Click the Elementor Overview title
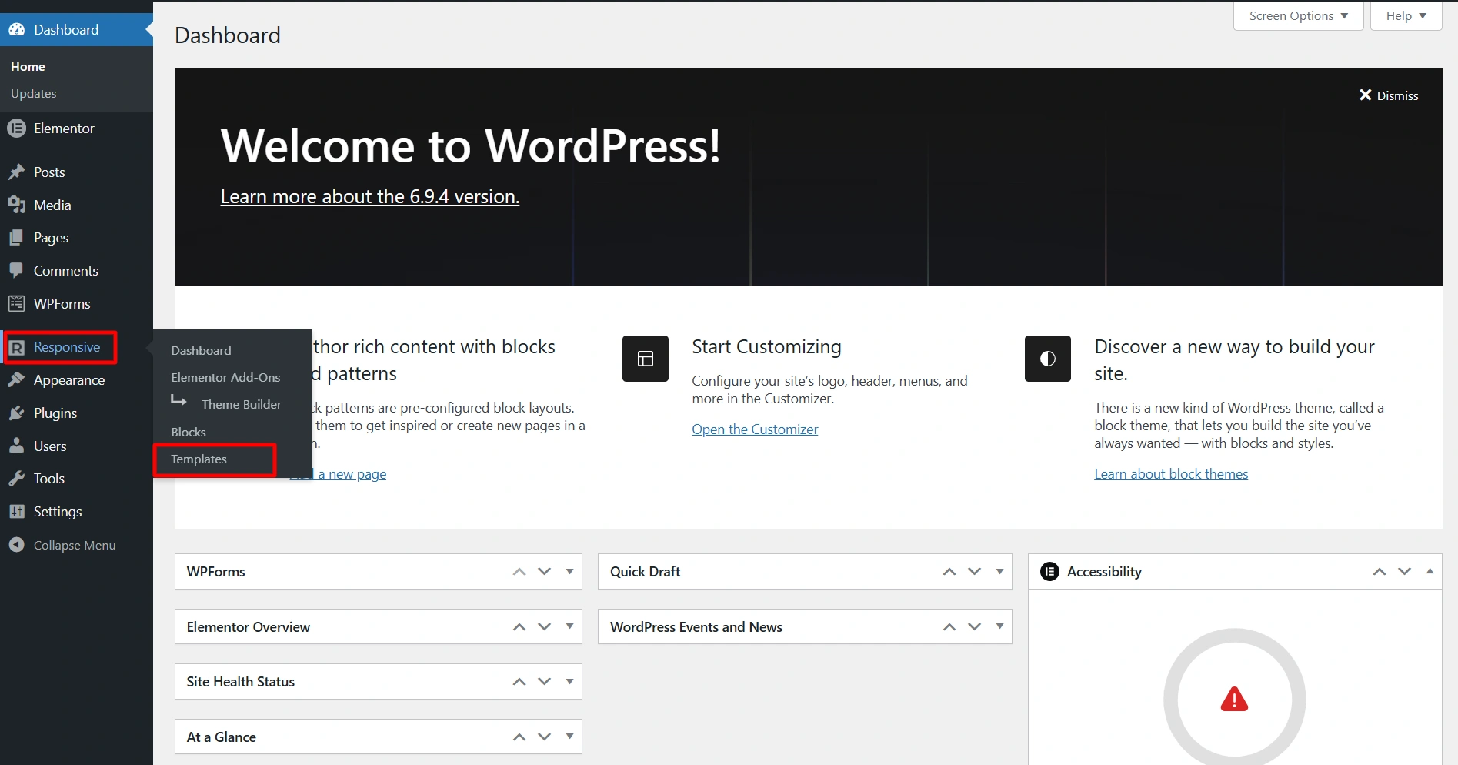The width and height of the screenshot is (1458, 765). (249, 627)
